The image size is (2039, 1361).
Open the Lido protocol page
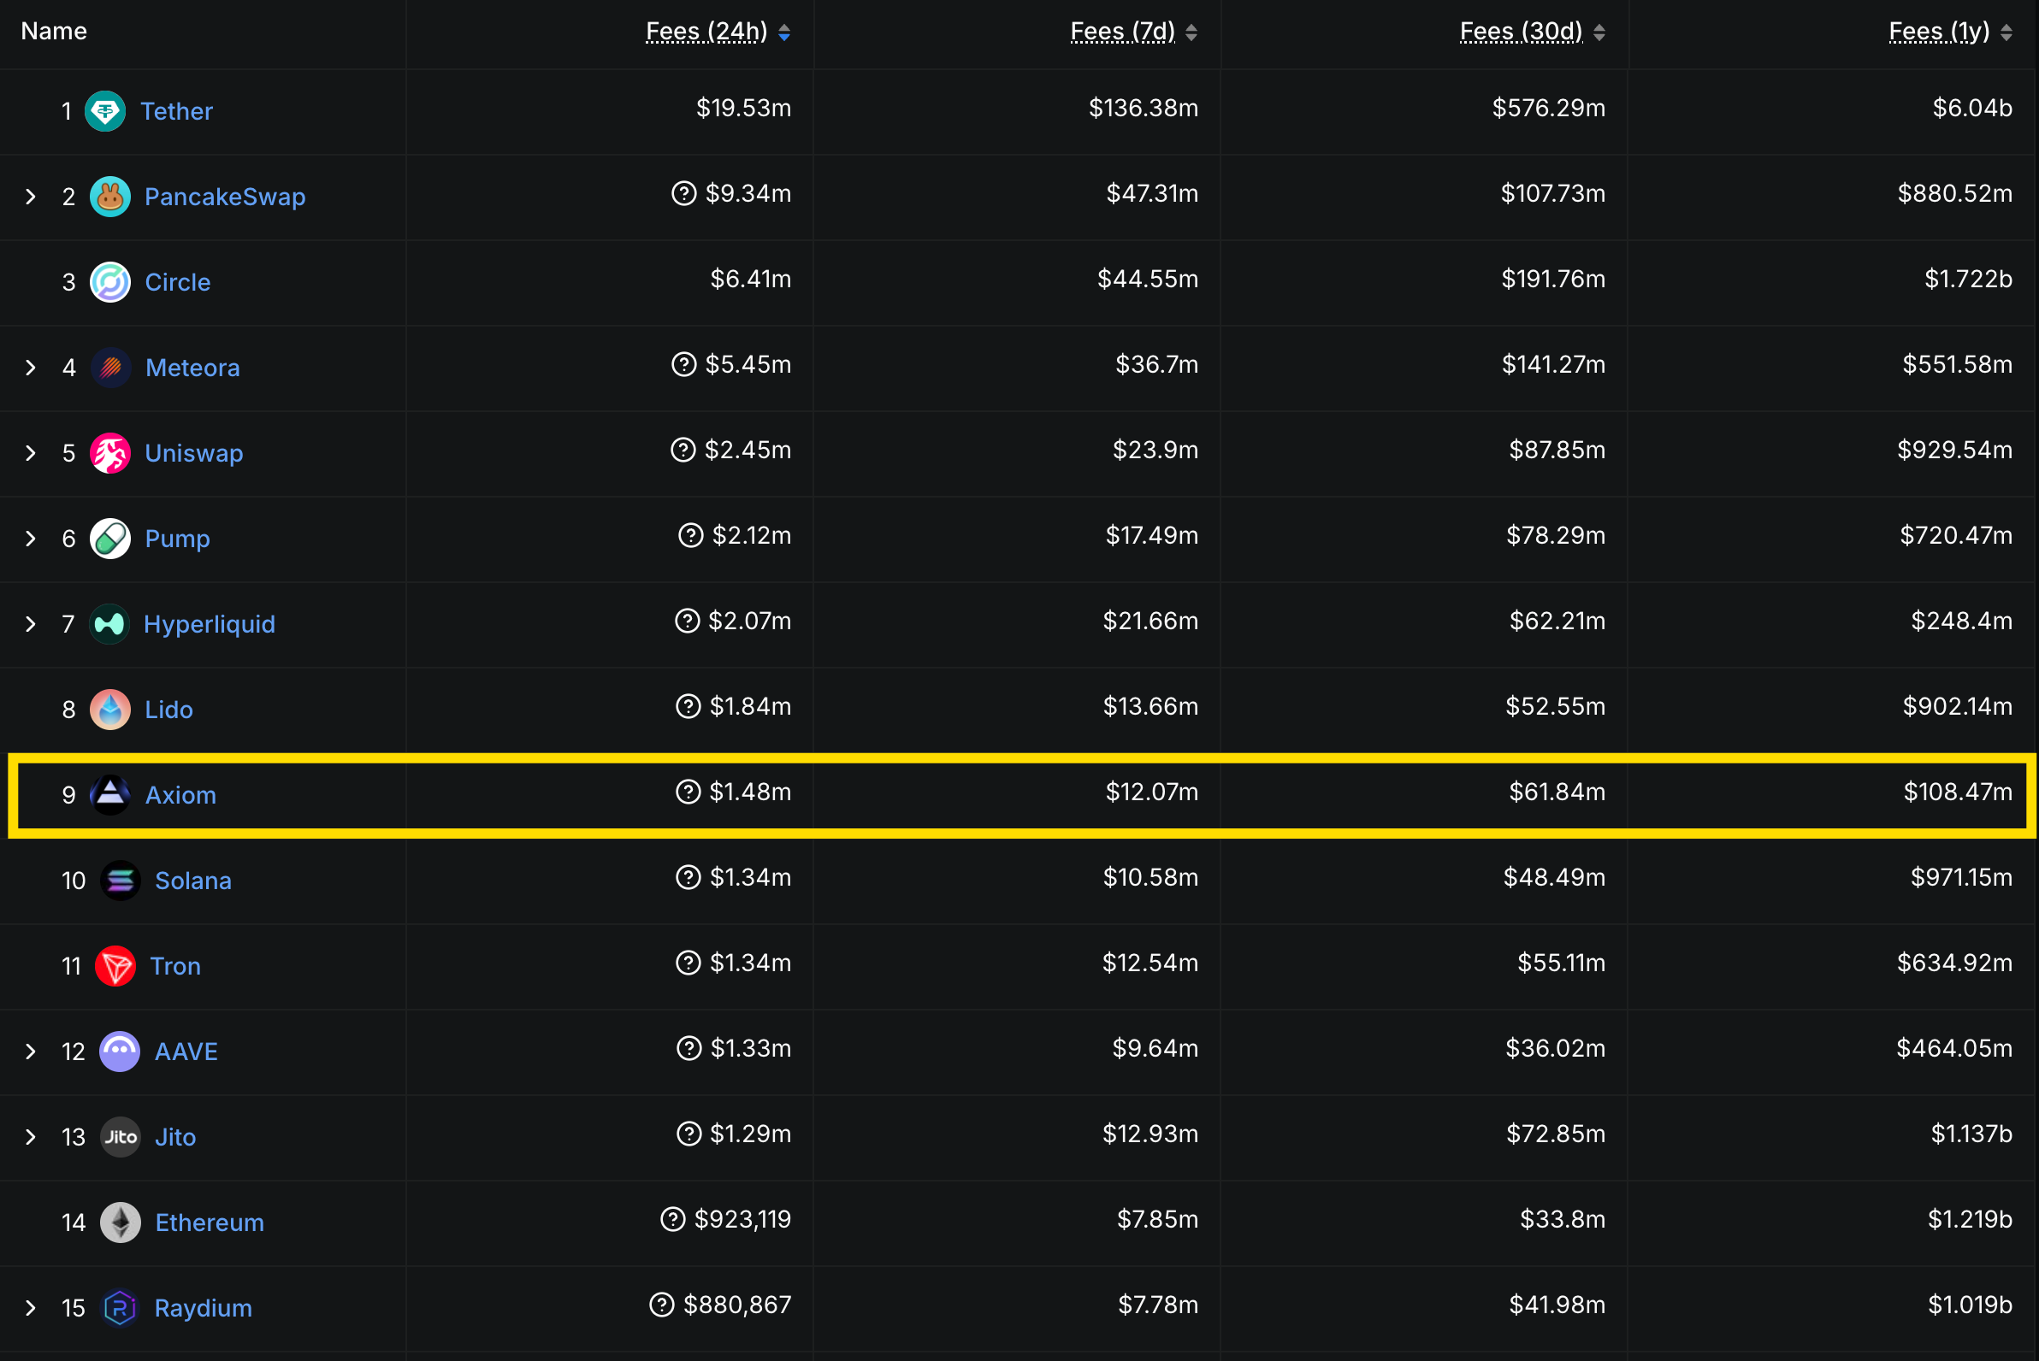tap(168, 710)
